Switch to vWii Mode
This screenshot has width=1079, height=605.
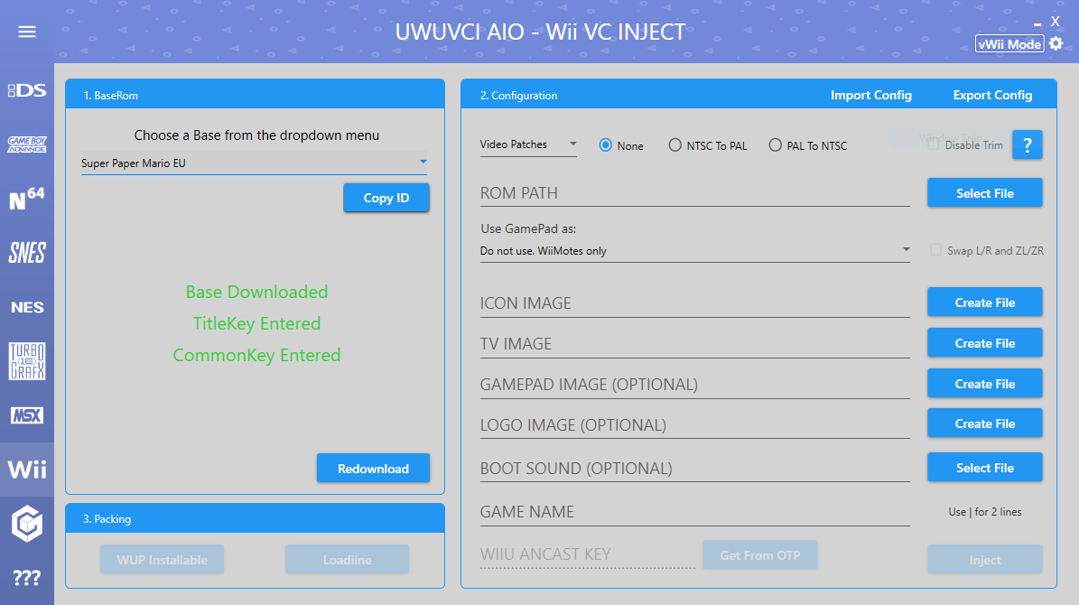[1009, 44]
